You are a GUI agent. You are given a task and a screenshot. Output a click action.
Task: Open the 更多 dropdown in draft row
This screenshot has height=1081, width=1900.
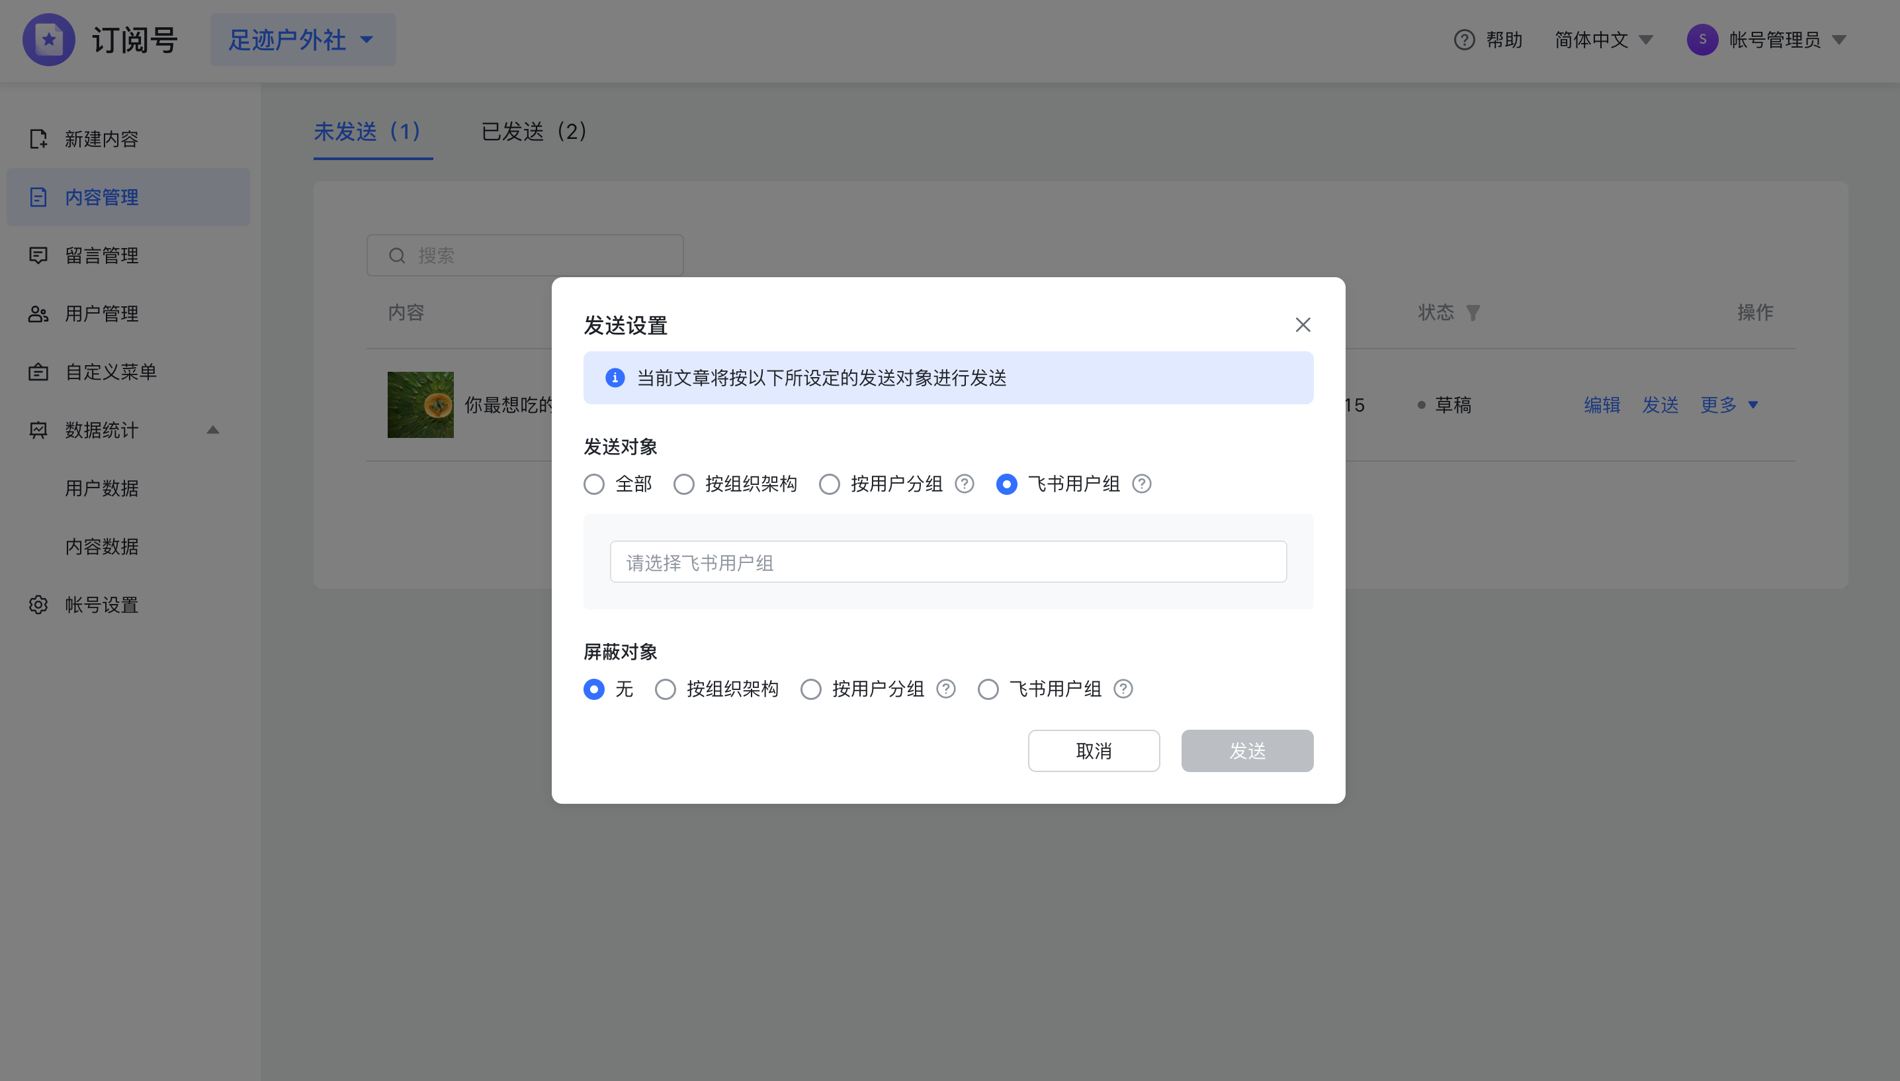point(1729,405)
